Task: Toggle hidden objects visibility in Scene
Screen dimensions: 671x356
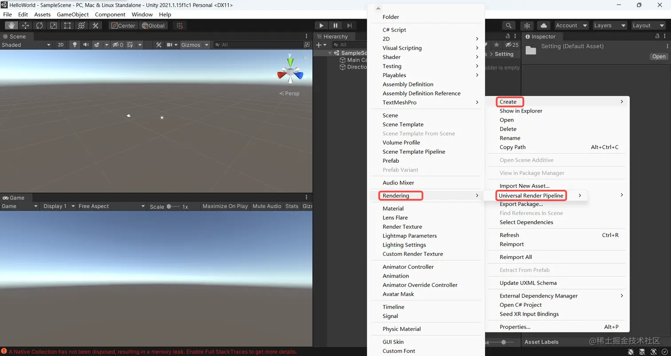Action: [x=118, y=45]
